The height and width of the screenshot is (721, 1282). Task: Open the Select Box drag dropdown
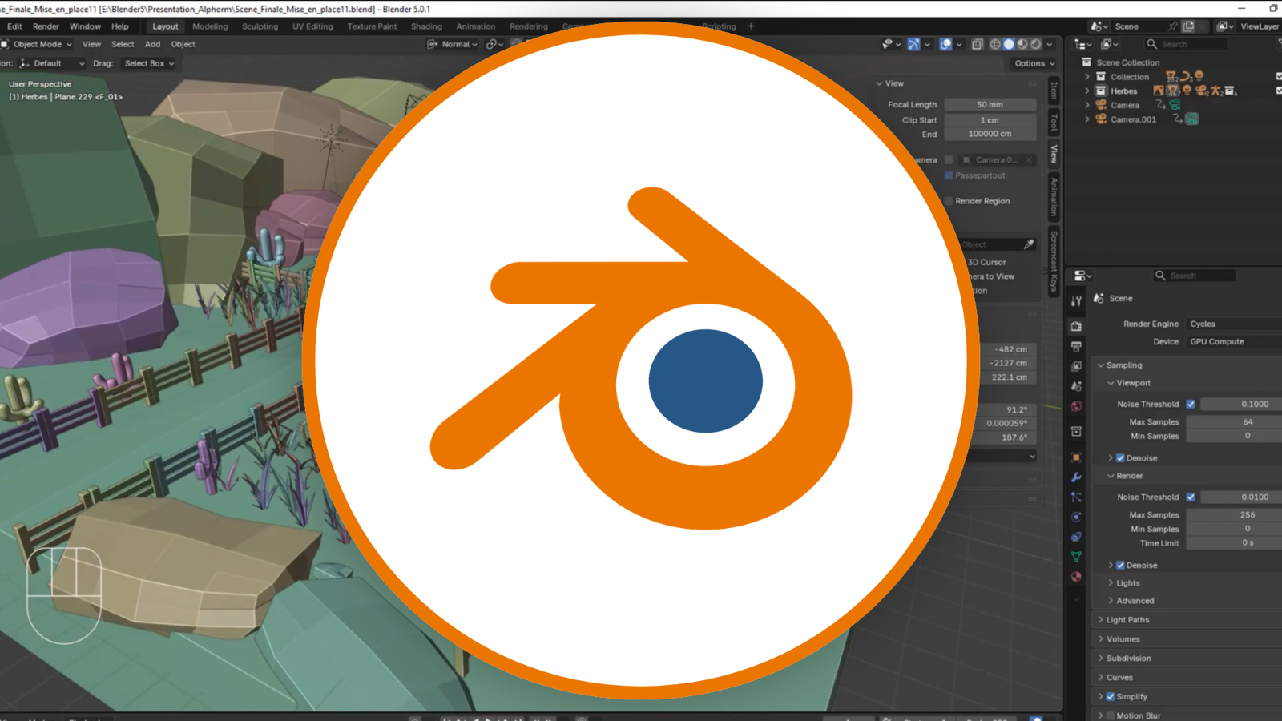click(149, 63)
